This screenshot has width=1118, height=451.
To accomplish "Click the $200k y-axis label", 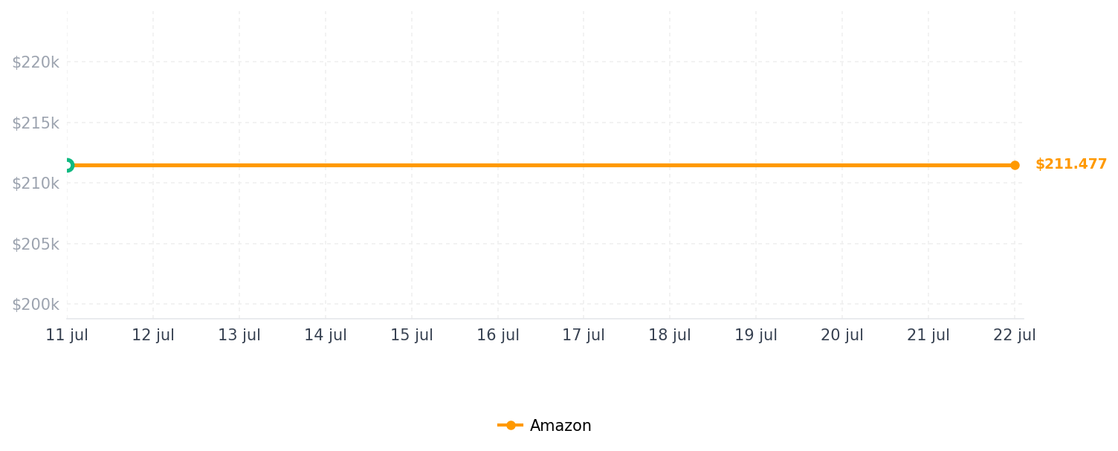I will click(x=35, y=305).
